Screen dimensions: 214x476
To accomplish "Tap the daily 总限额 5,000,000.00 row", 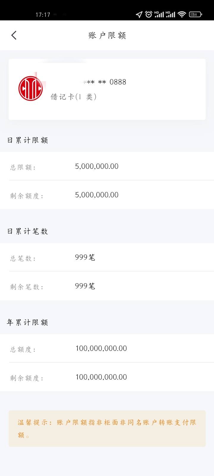I will tap(107, 166).
